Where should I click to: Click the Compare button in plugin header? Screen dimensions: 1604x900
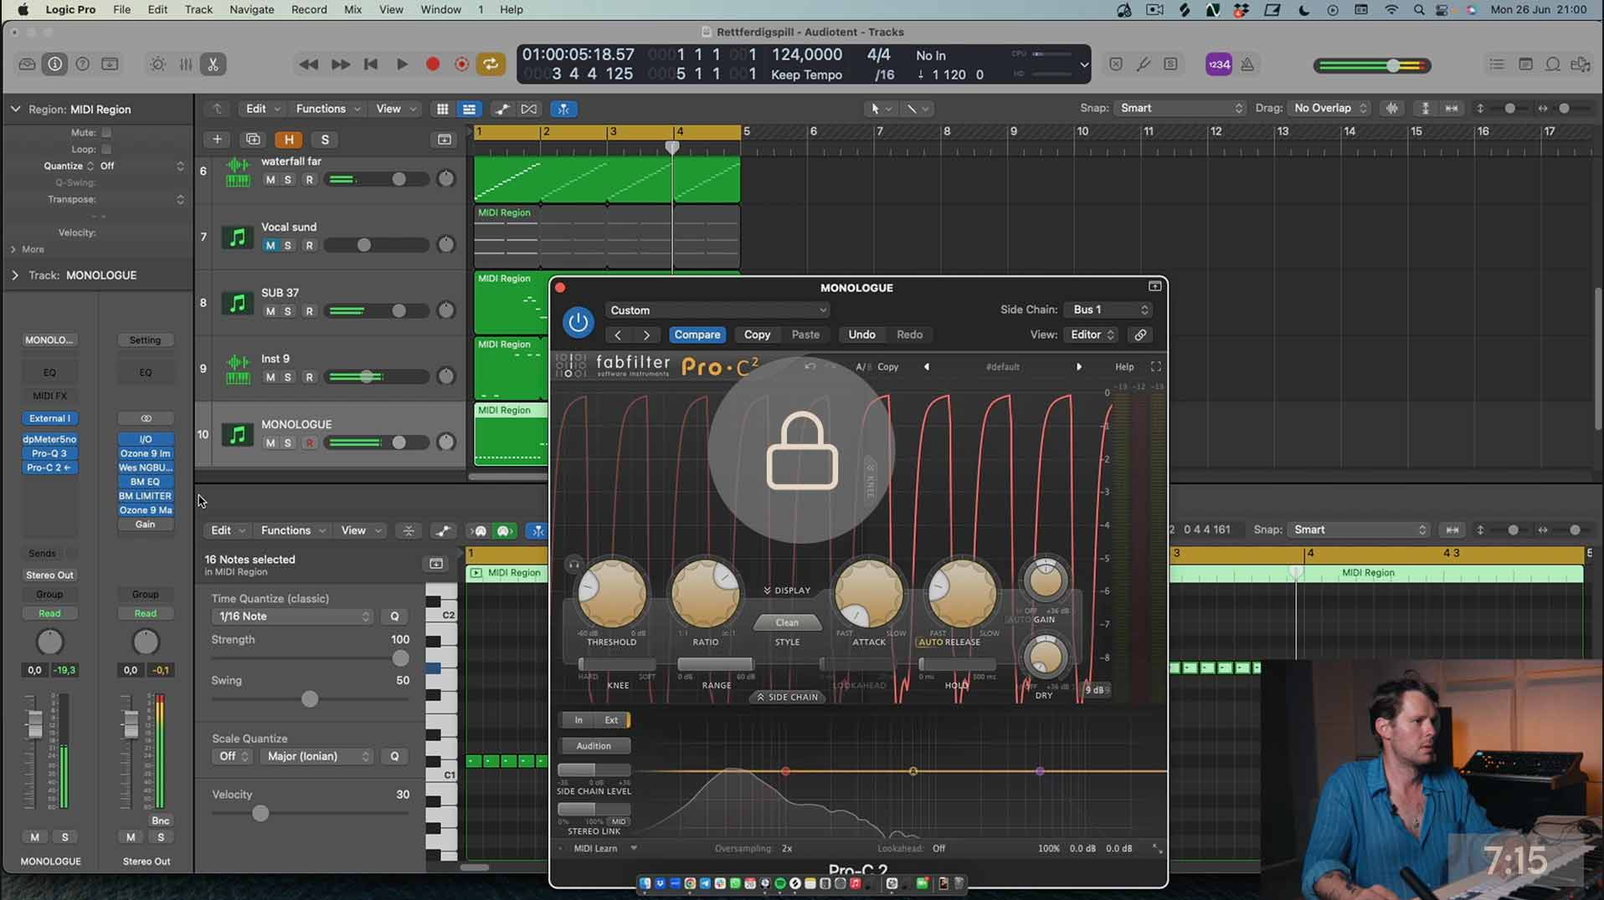(697, 335)
